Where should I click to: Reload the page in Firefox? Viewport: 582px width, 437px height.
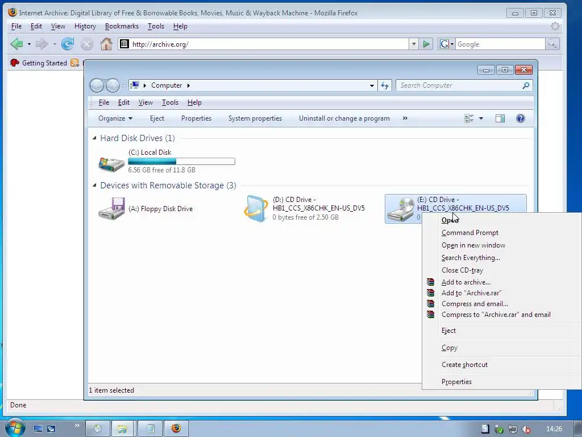click(68, 44)
